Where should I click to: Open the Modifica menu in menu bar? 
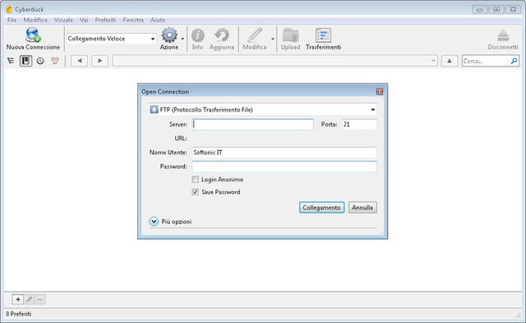(35, 20)
